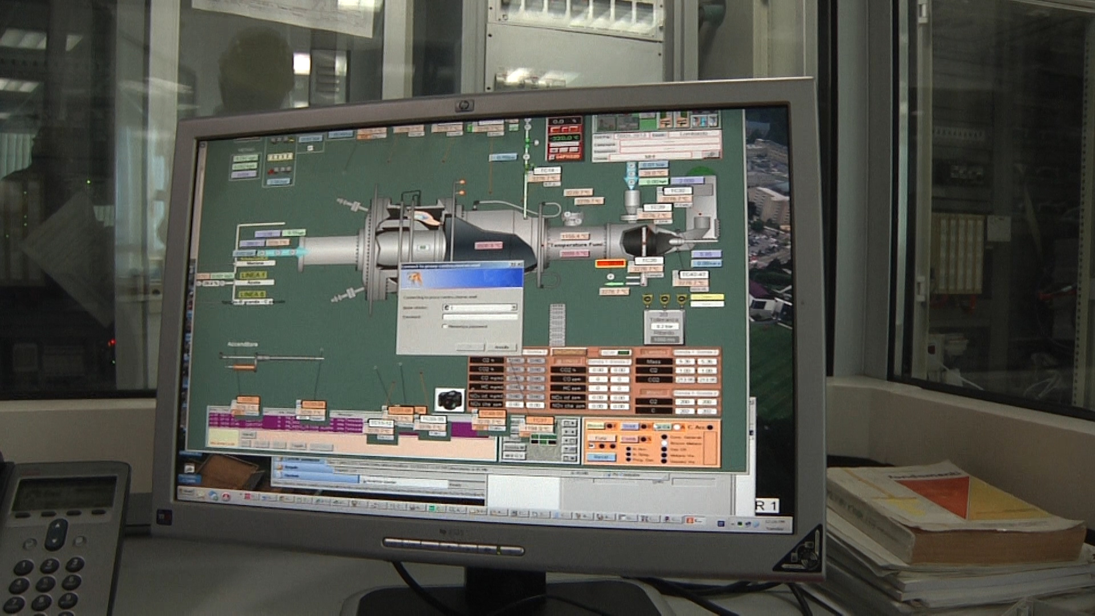1095x616 pixels.
Task: Click the Annulla button in login dialog
Action: point(501,347)
